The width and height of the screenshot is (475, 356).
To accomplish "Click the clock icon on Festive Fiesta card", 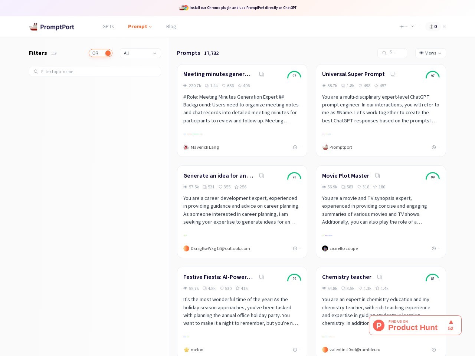I will pyautogui.click(x=295, y=350).
